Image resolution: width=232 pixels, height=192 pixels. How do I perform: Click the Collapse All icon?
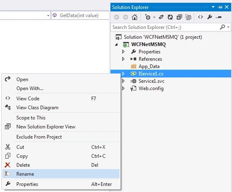pos(179,17)
